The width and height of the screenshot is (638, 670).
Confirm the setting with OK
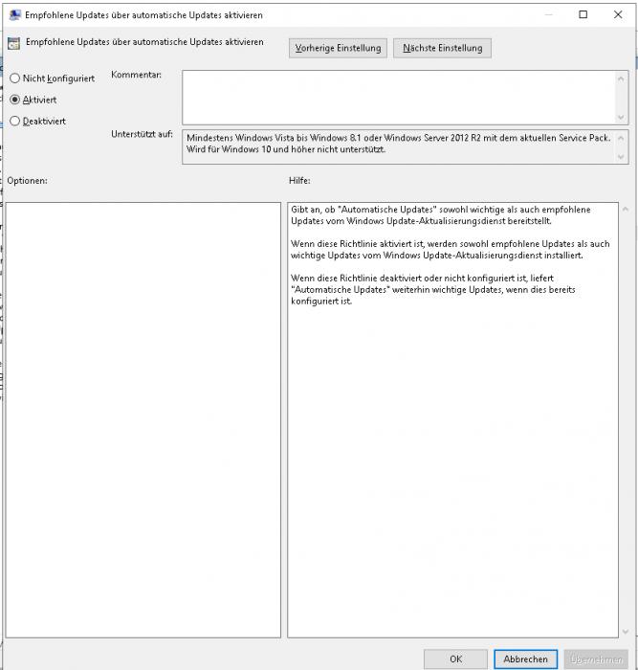click(455, 659)
